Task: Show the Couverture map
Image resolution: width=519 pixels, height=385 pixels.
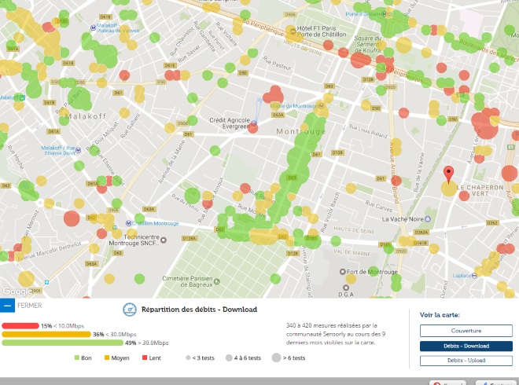Action: [466, 331]
